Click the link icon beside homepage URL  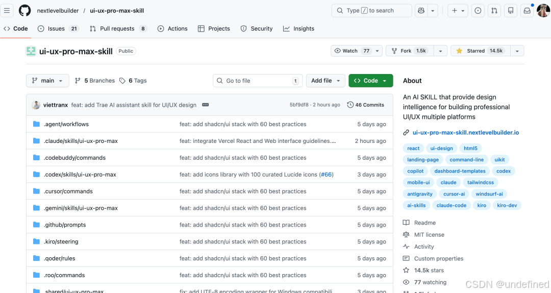(406, 133)
